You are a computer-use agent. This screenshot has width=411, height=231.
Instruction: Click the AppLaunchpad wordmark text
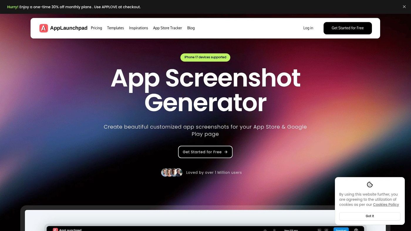(x=69, y=28)
